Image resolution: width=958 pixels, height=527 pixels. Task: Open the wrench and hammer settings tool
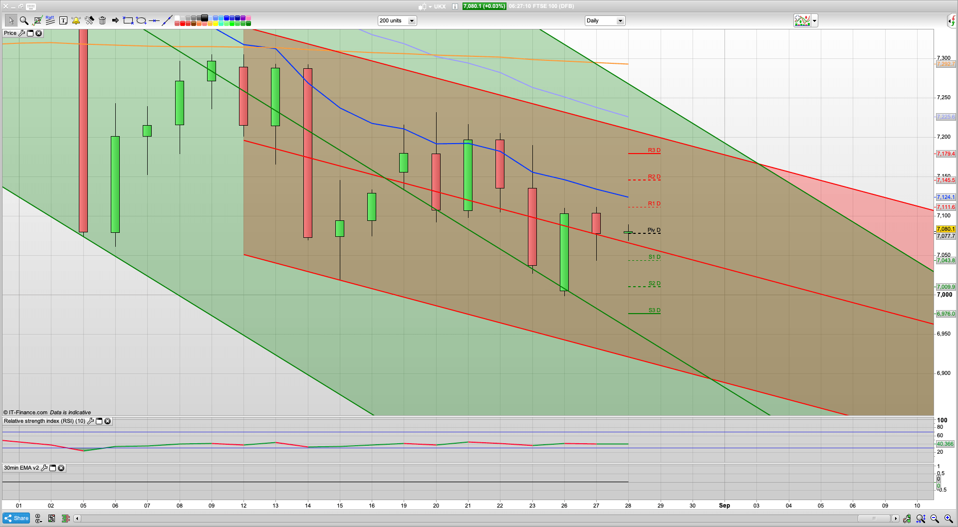coord(89,20)
